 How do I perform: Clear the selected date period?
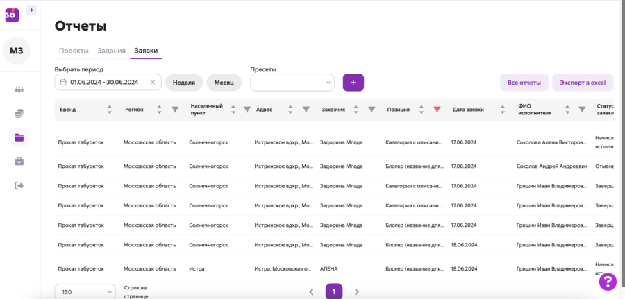point(153,83)
